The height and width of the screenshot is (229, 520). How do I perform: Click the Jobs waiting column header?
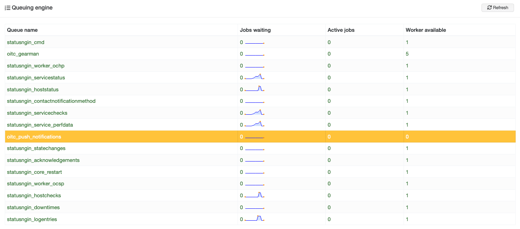[x=255, y=30]
